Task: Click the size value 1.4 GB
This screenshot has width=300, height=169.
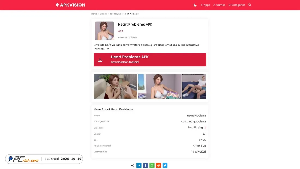Action: pyautogui.click(x=203, y=140)
